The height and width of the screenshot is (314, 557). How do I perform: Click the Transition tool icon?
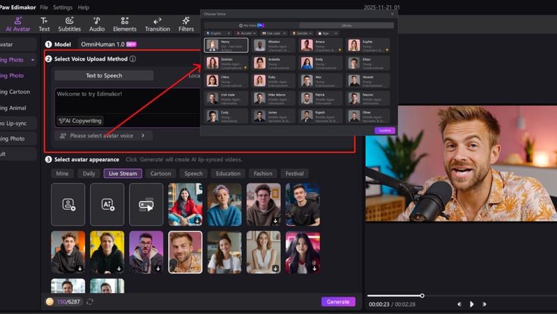point(157,24)
